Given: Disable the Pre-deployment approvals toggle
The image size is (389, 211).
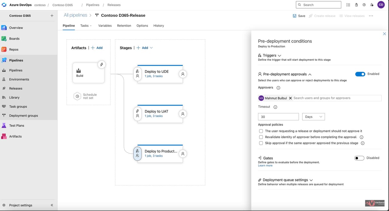Looking at the screenshot, I should click(x=360, y=74).
